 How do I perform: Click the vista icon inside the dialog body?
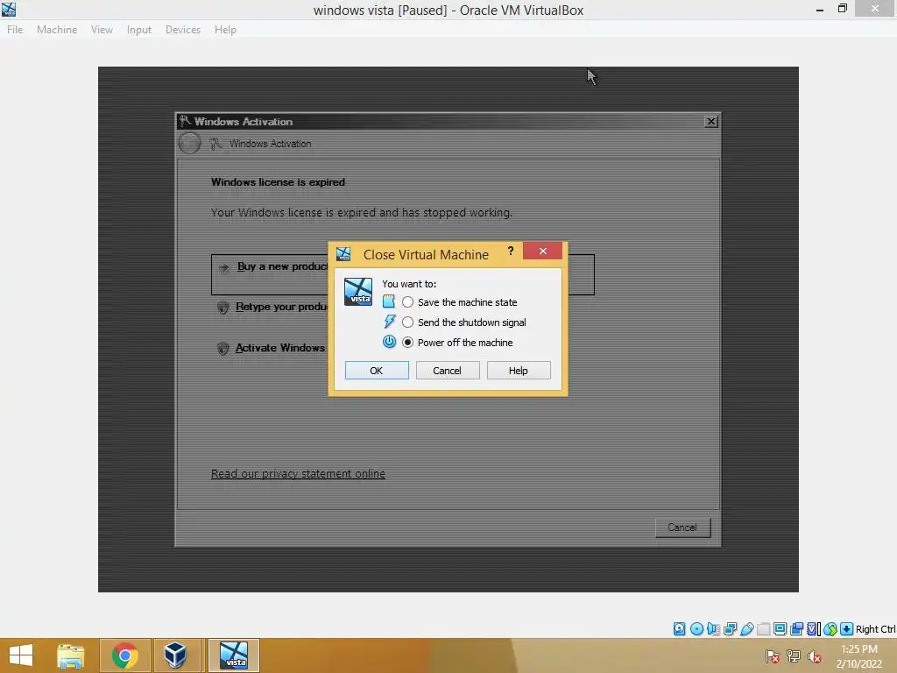[358, 291]
